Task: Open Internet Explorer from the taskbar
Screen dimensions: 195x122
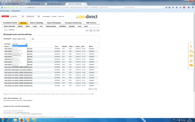Action: pos(9,120)
